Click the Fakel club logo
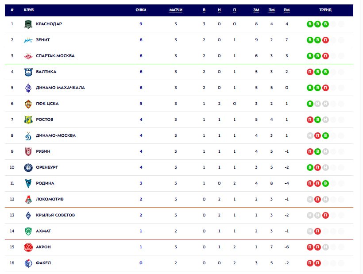 pos(28,263)
